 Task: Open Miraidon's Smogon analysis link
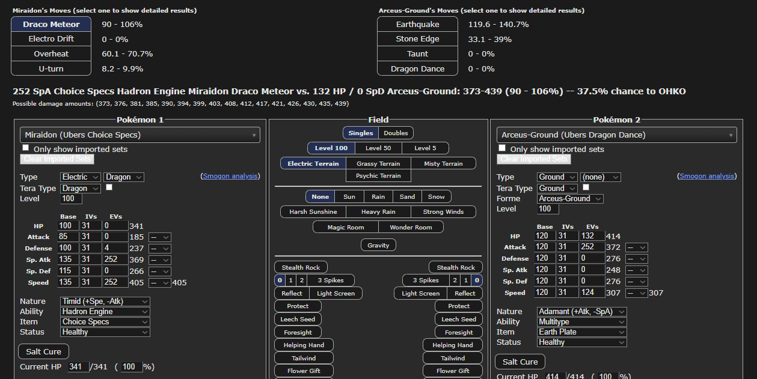click(x=230, y=176)
